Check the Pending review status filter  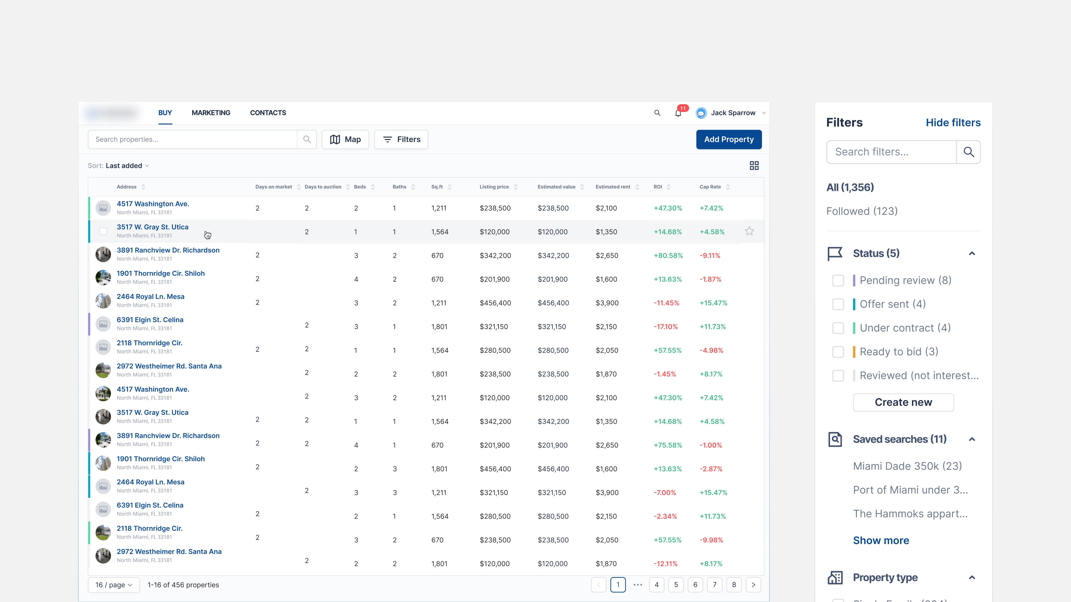tap(838, 280)
